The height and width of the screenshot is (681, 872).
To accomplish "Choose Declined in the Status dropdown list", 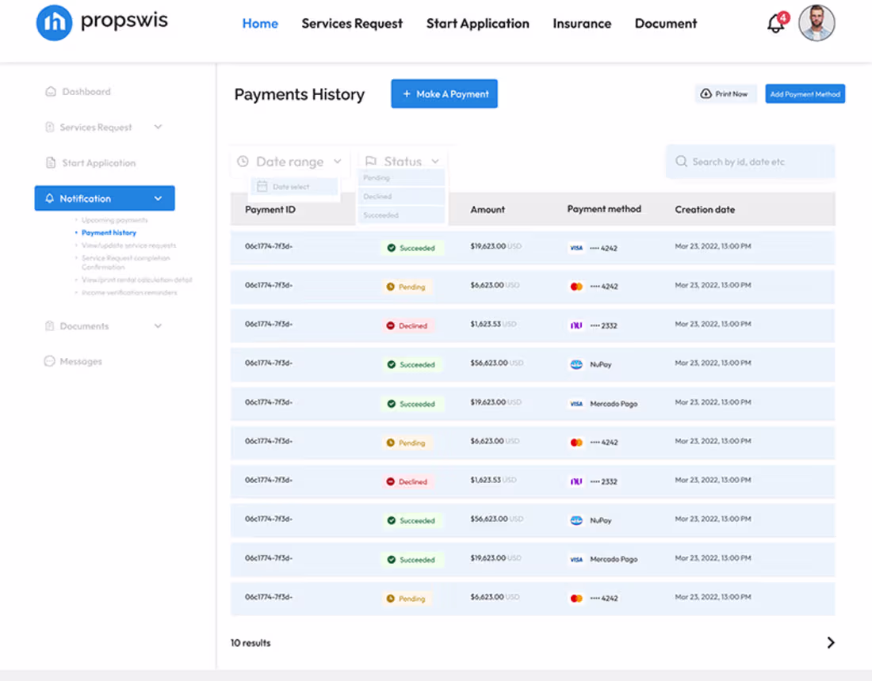I will click(x=401, y=196).
